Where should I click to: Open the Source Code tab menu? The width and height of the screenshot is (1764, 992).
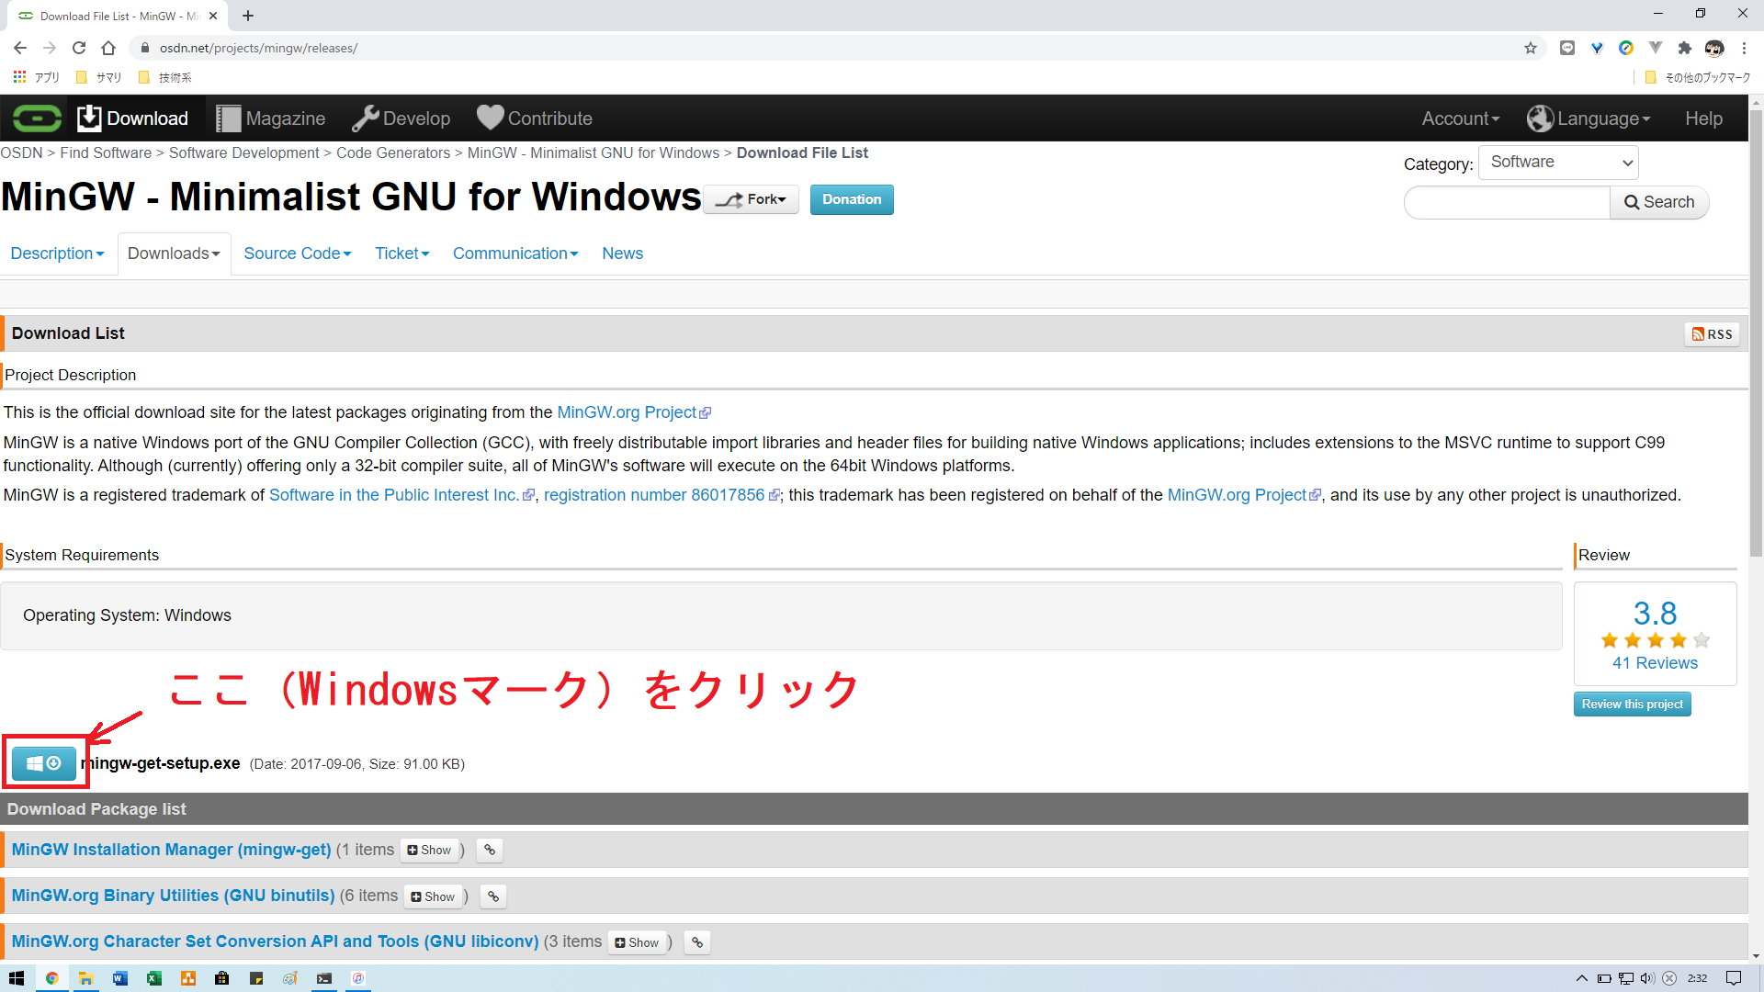click(297, 254)
